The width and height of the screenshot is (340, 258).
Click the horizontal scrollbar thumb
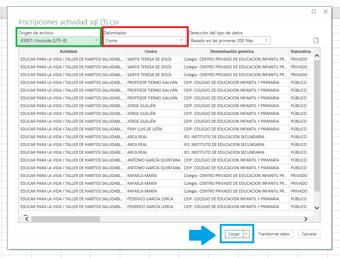point(65,219)
